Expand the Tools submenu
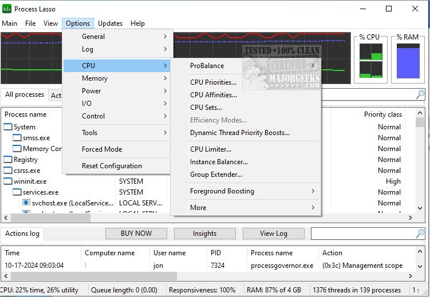 coord(117,133)
